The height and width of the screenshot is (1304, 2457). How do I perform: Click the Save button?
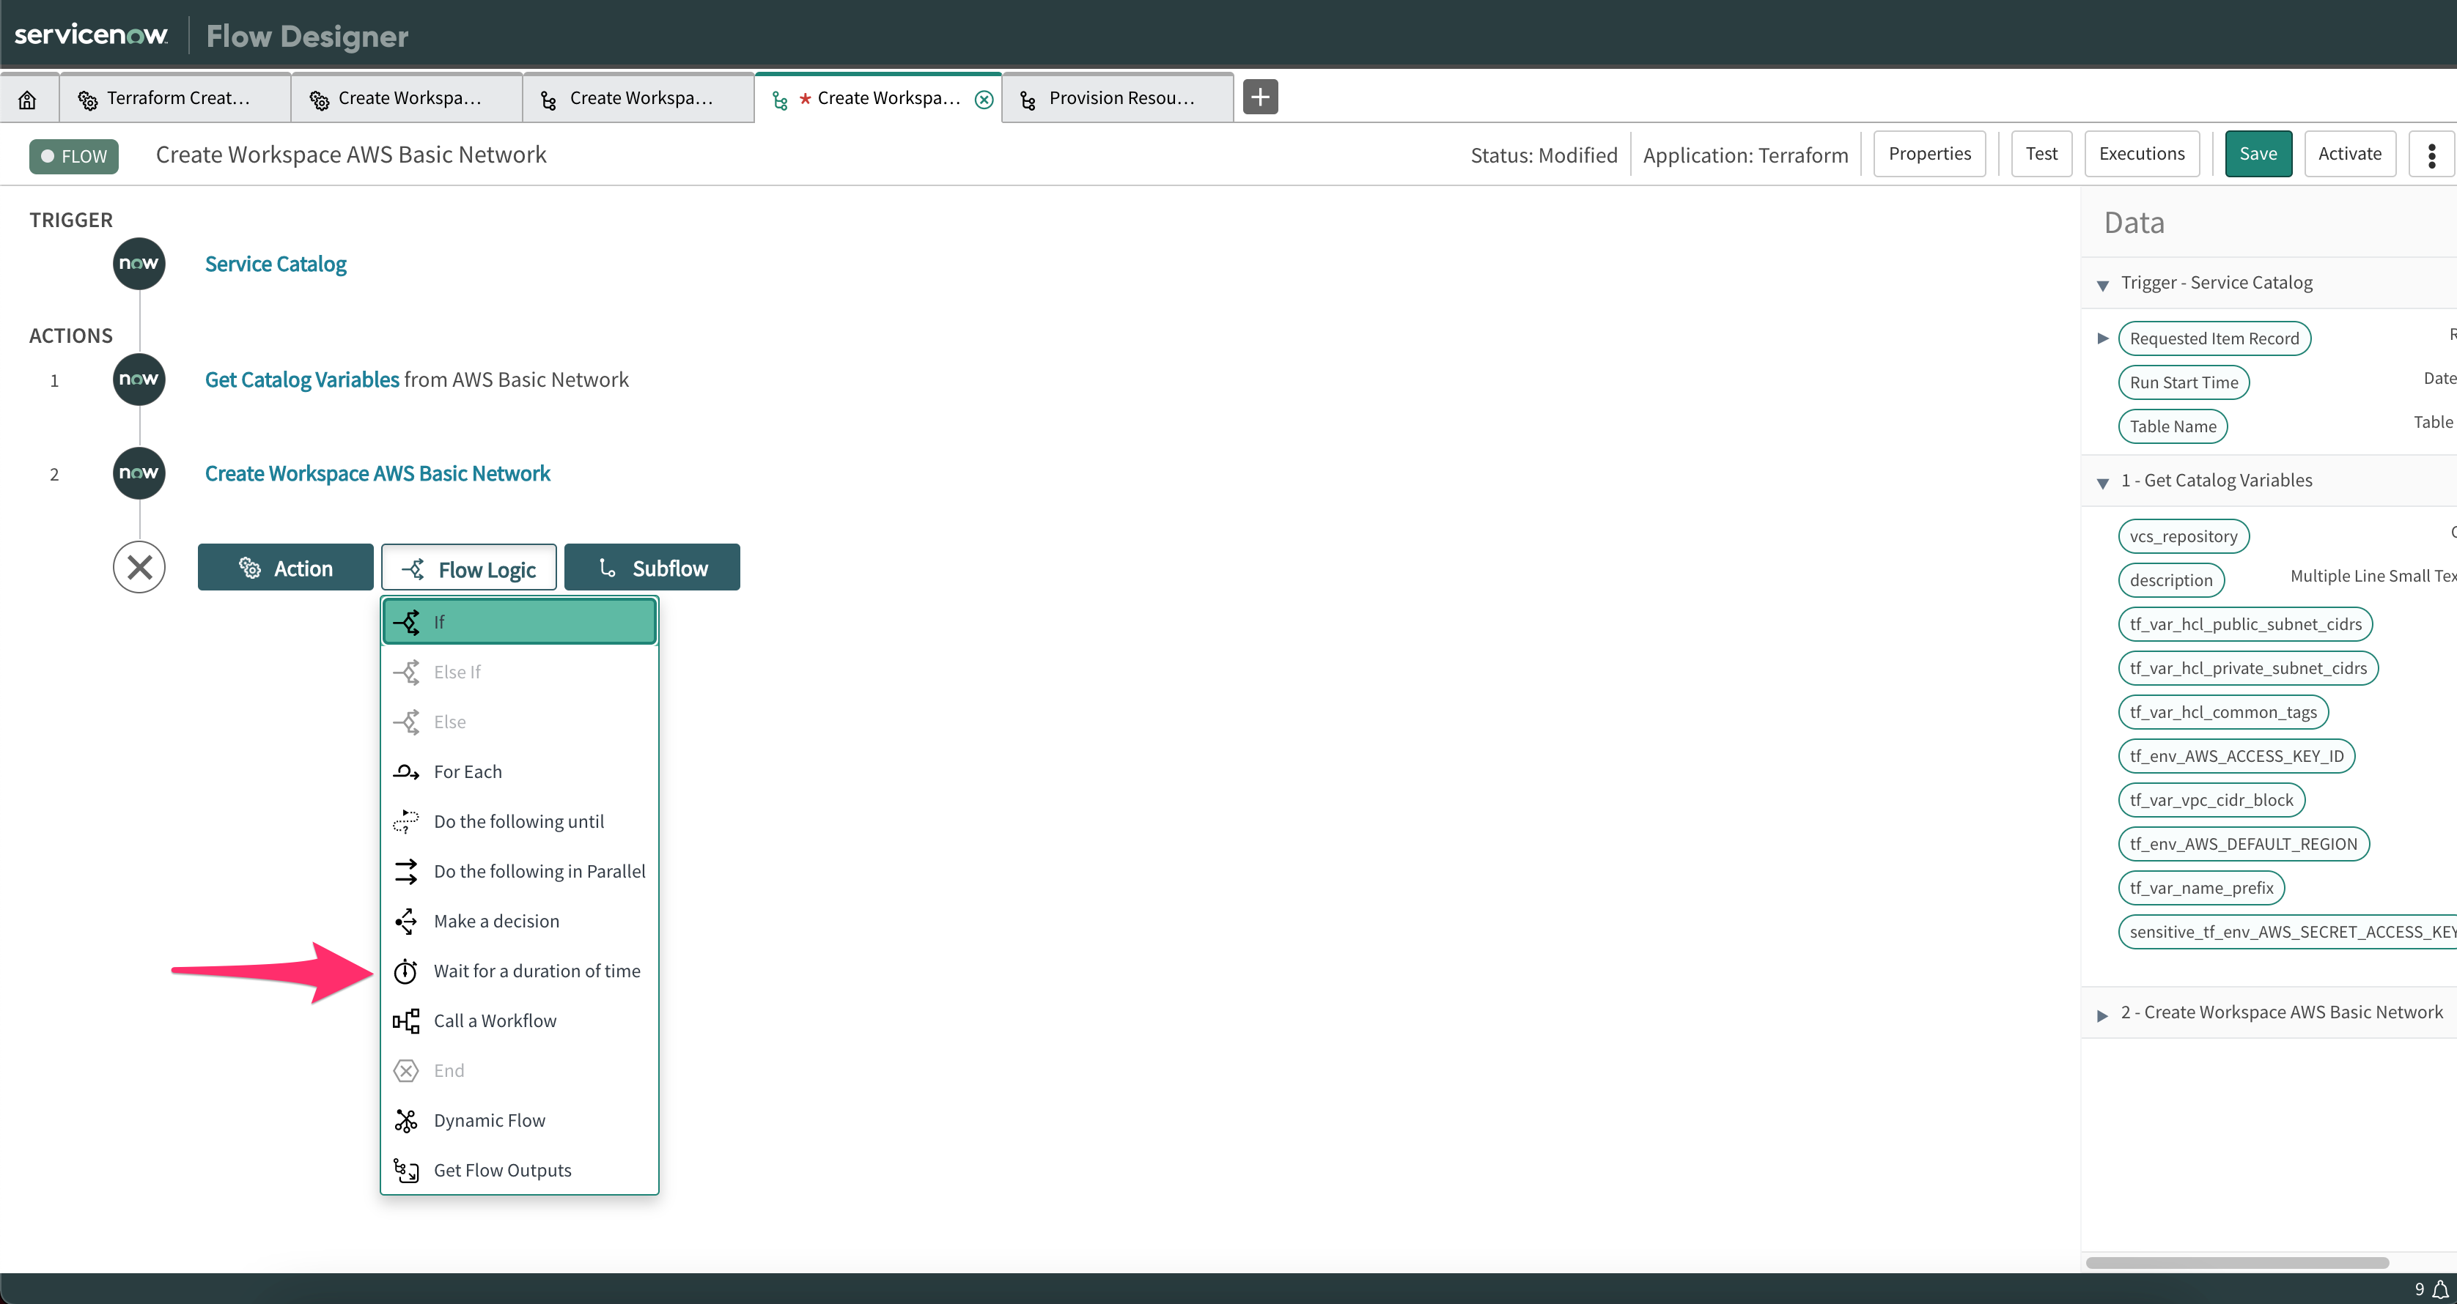click(x=2258, y=155)
